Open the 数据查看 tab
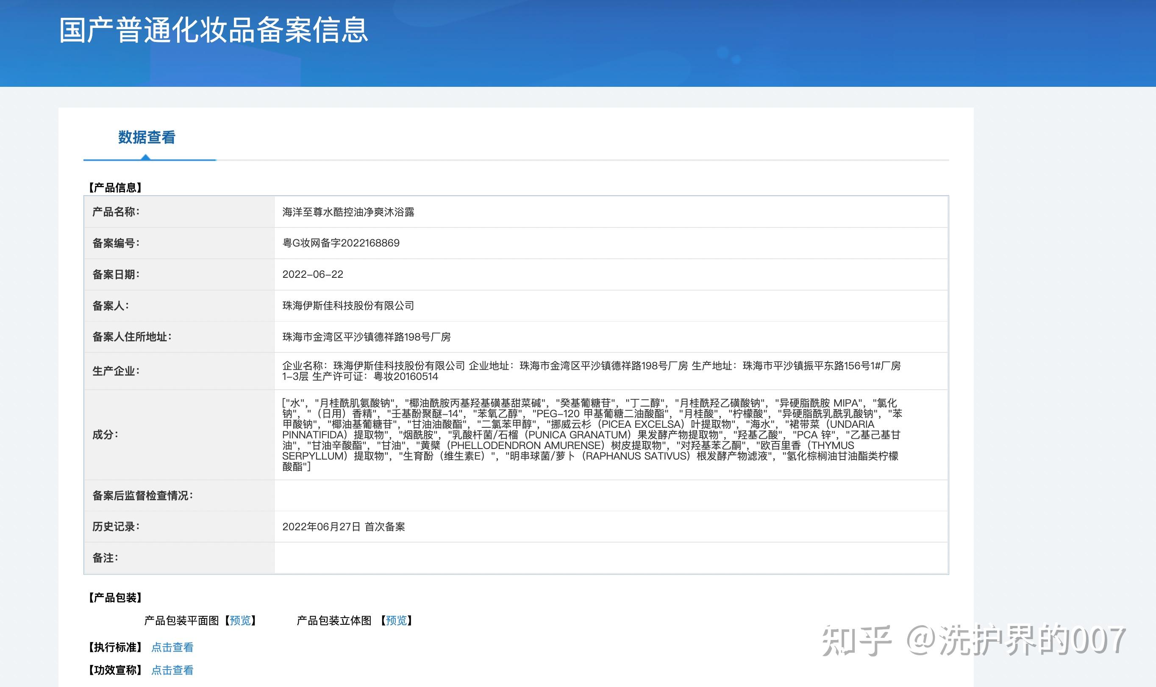The image size is (1156, 687). point(146,138)
